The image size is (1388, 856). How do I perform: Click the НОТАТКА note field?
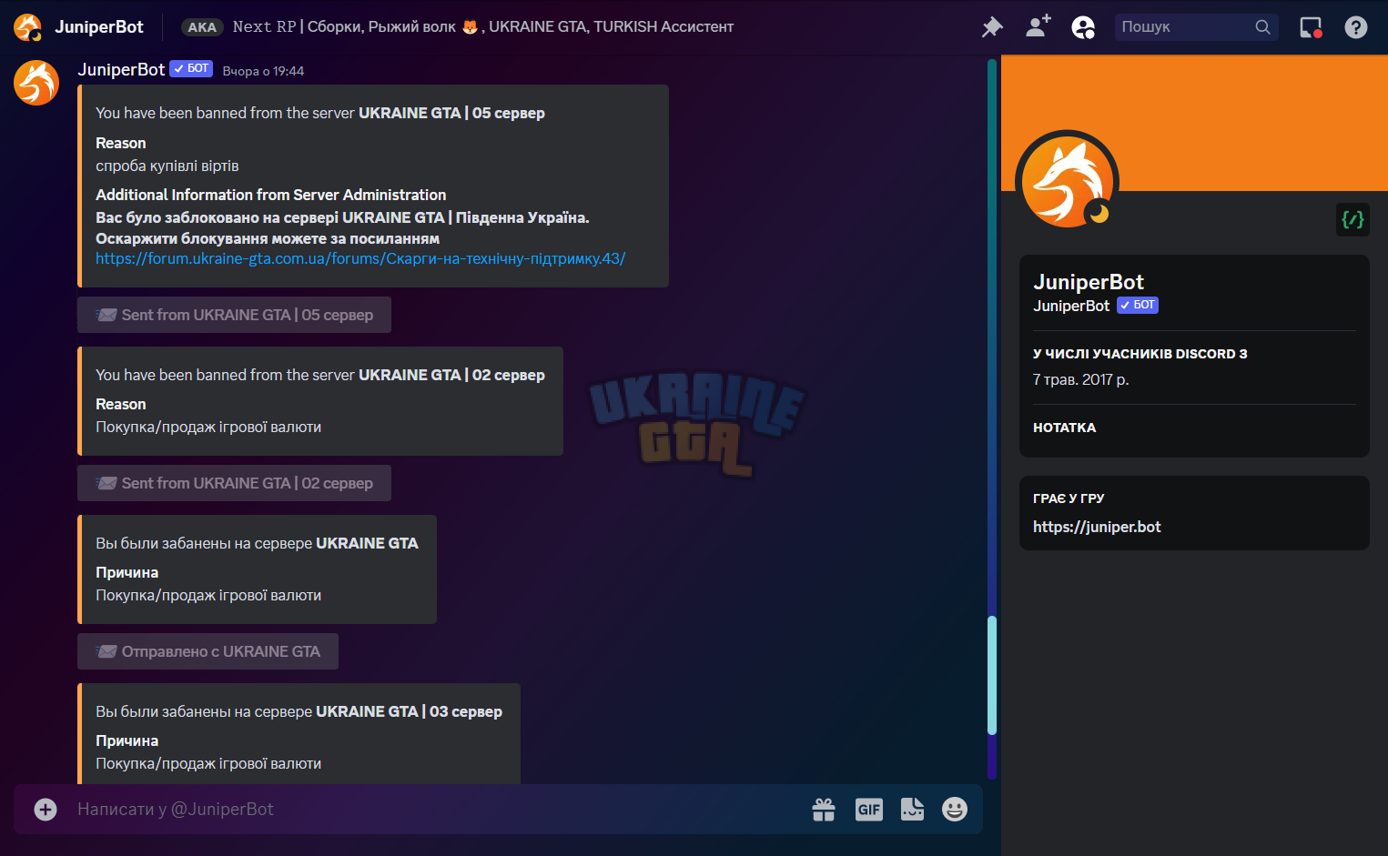click(x=1194, y=428)
